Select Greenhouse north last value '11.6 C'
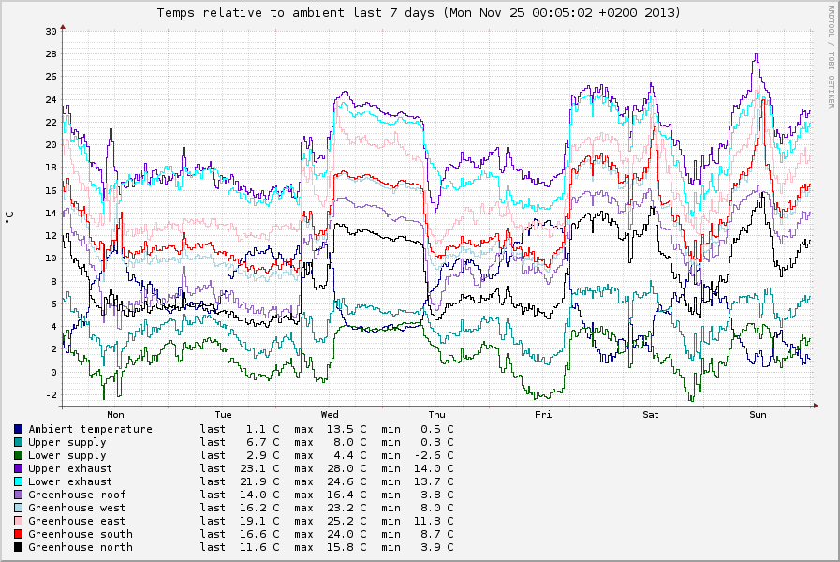This screenshot has width=840, height=562. 259,547
